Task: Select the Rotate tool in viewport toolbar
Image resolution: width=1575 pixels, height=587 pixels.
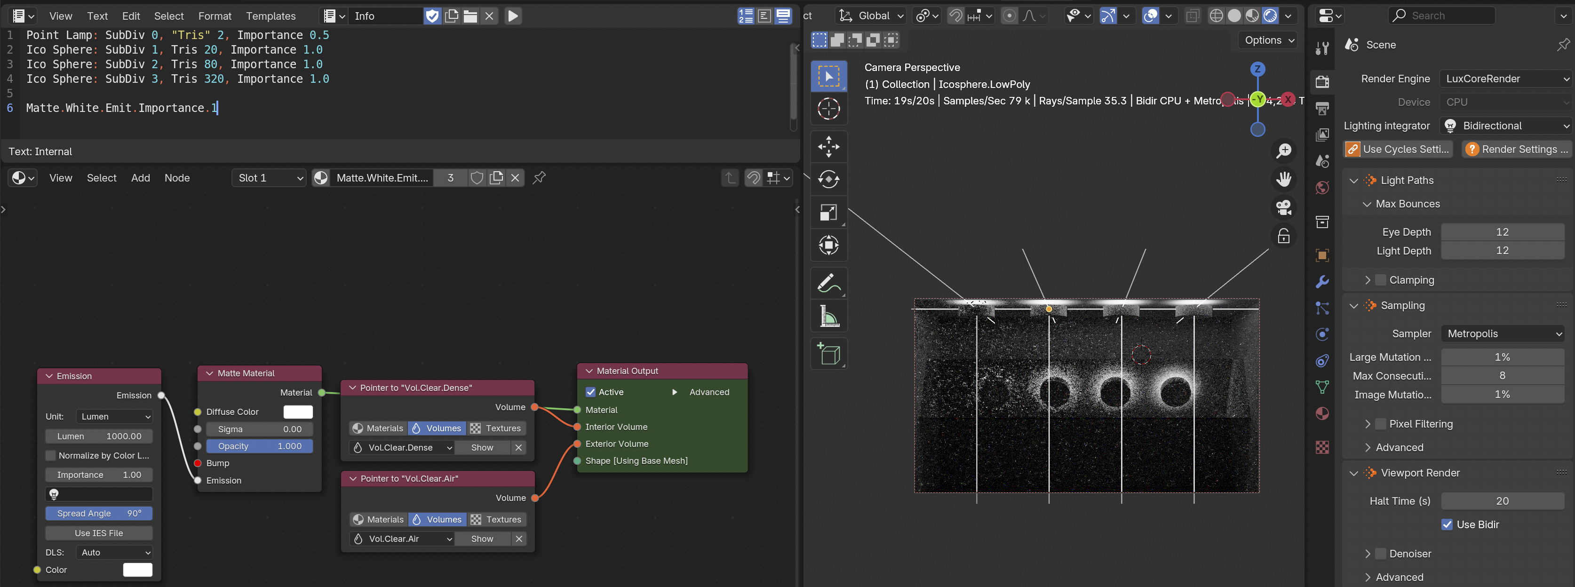Action: [828, 179]
